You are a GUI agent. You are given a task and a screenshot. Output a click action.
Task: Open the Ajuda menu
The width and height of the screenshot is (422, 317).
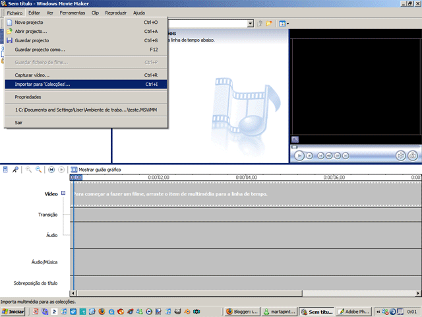[139, 13]
